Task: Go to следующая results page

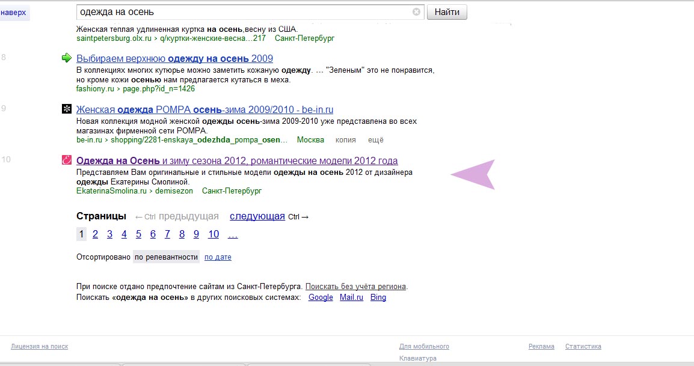Action: 257,216
